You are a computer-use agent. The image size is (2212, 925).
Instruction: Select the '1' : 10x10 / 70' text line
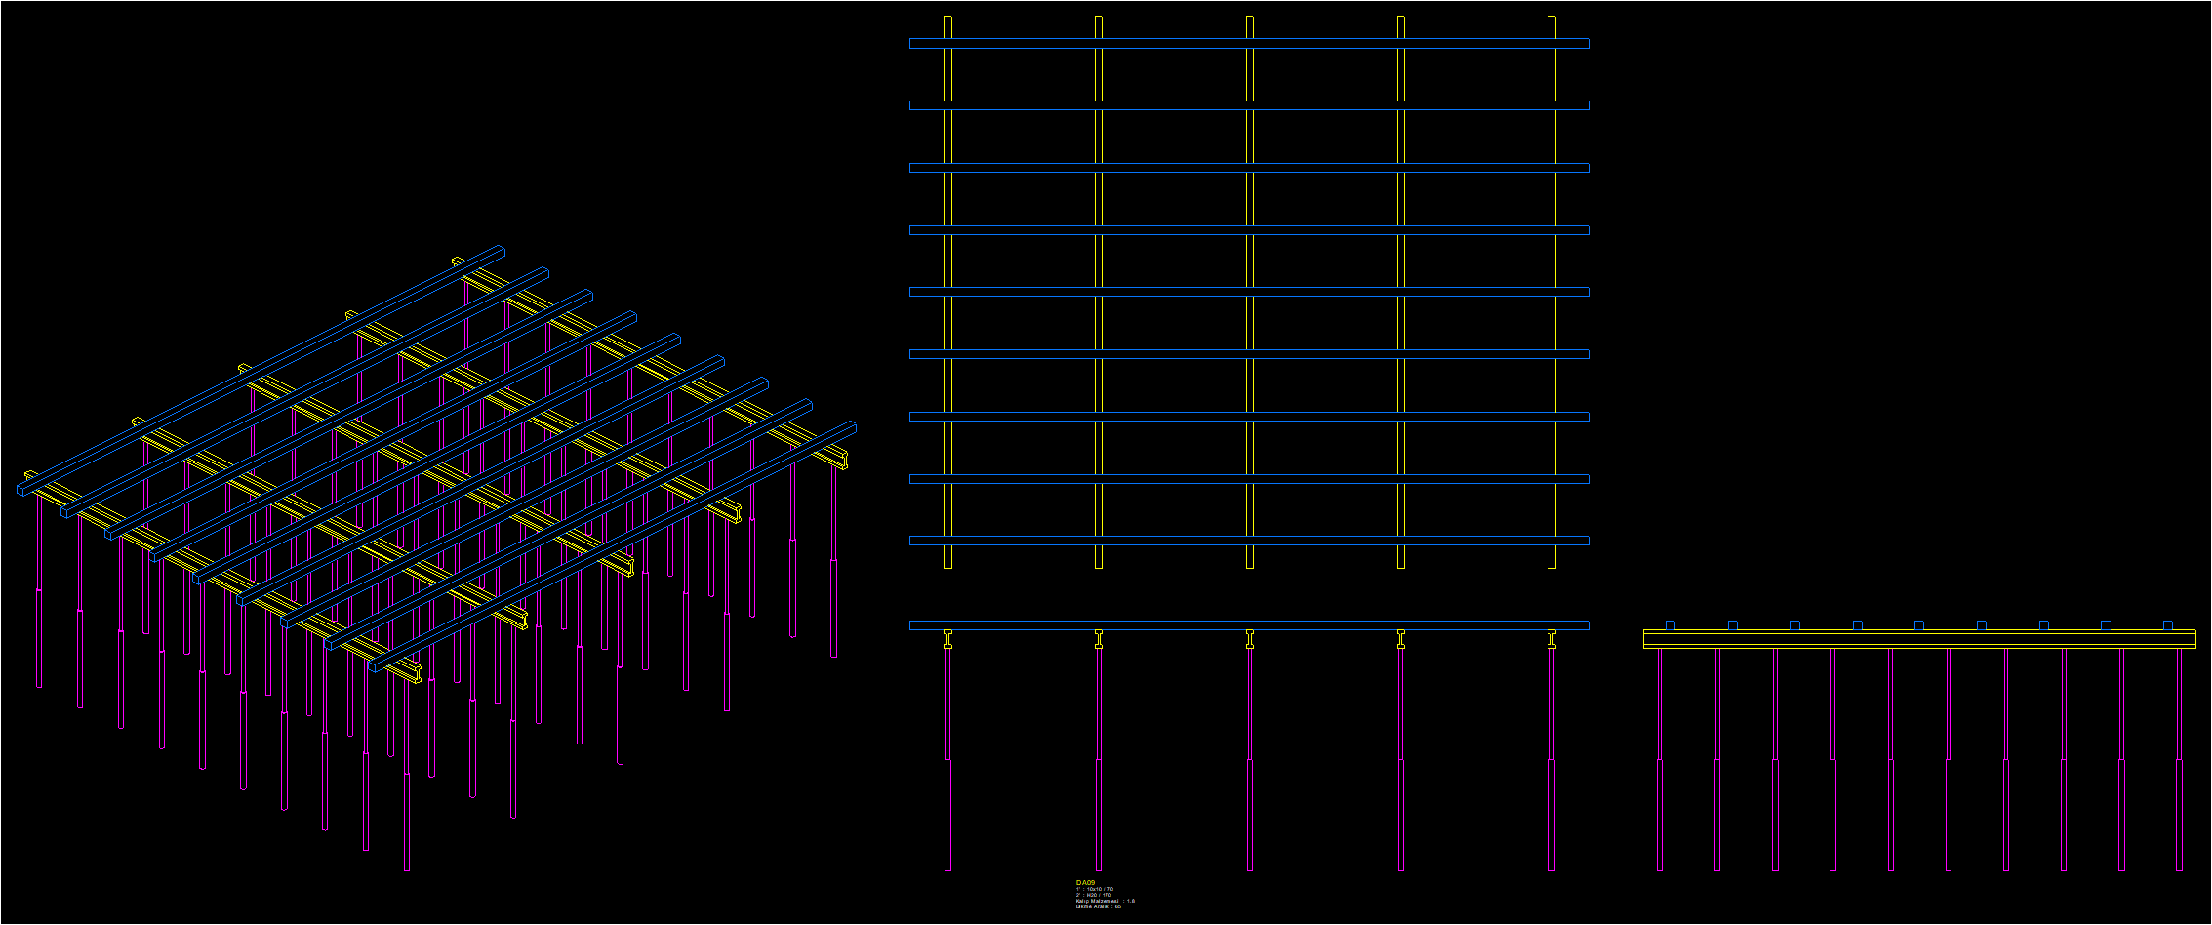point(1095,889)
